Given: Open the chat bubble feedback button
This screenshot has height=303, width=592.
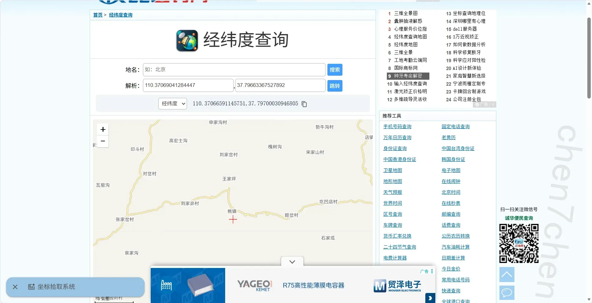Looking at the screenshot, I should click(507, 293).
